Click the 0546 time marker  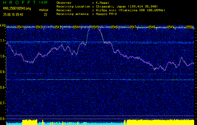[114, 27]
